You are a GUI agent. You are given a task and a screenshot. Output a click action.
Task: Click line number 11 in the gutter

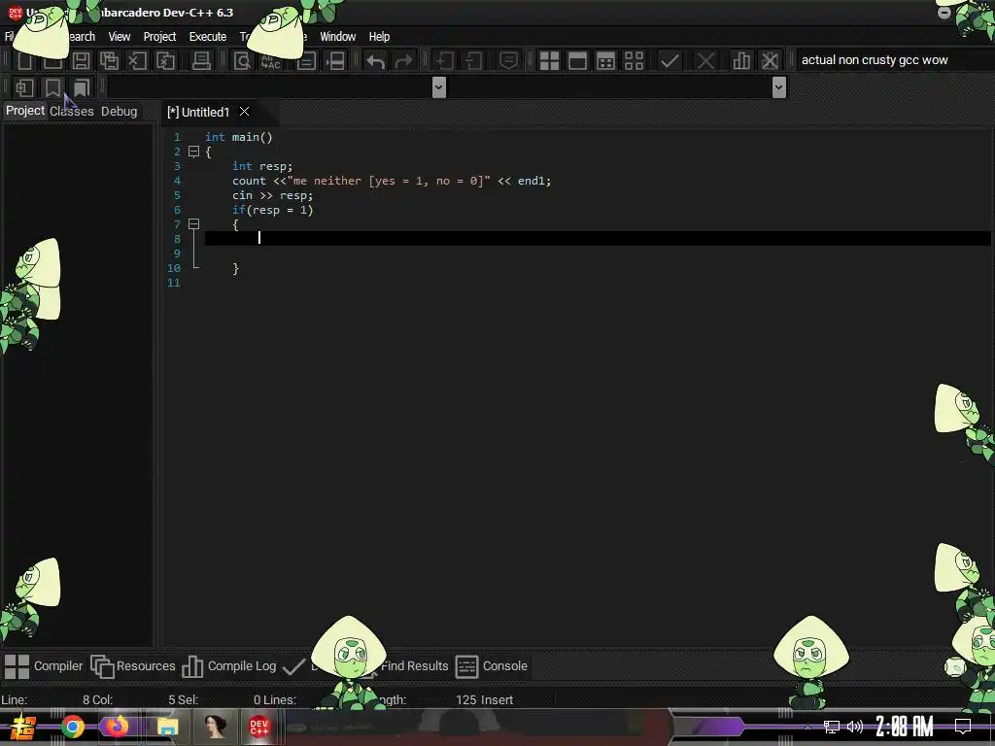(x=174, y=283)
